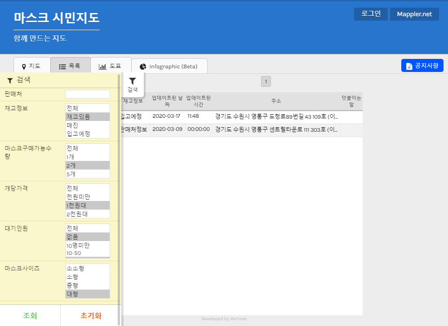This screenshot has width=448, height=326.
Task: Click the 2020-03-09 date cell
Action: (167, 129)
